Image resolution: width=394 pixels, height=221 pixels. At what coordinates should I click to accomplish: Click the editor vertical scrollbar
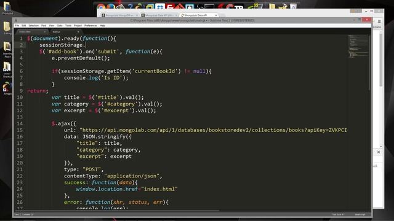369,63
